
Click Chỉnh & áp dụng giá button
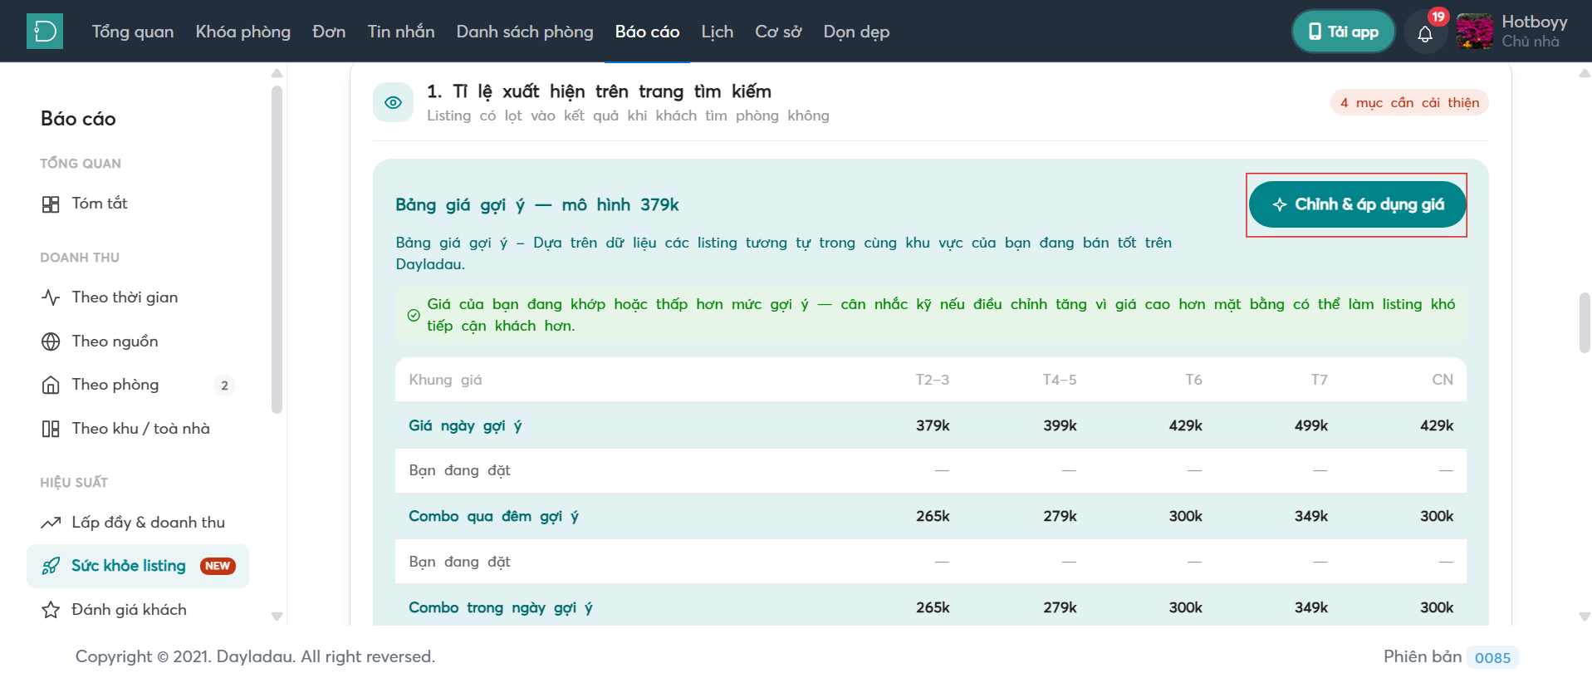1357,204
